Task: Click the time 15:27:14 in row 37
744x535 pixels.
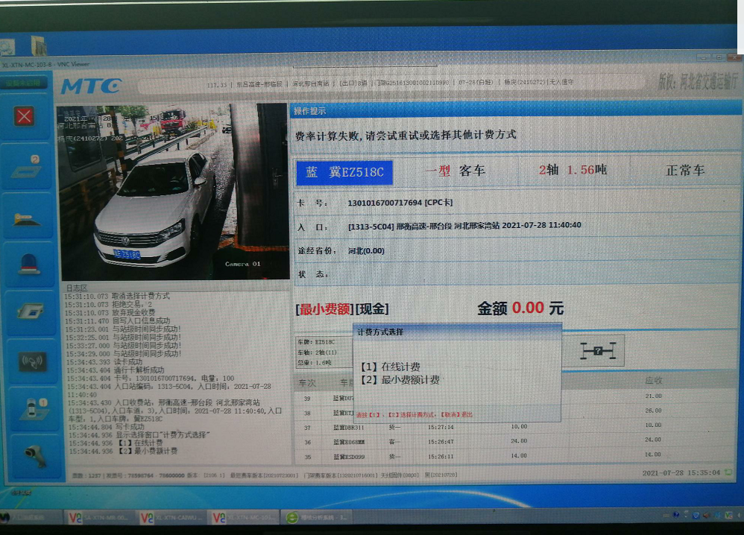Action: click(441, 428)
